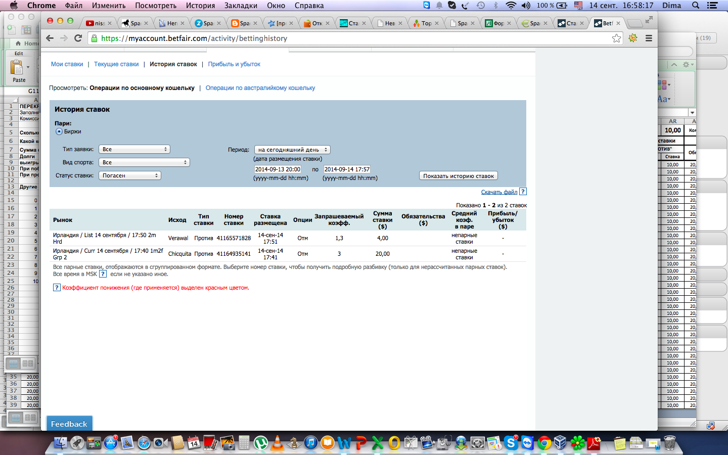Viewport: 728px width, 455px height.
Task: Click the Chicquita outcome cell
Action: click(179, 254)
